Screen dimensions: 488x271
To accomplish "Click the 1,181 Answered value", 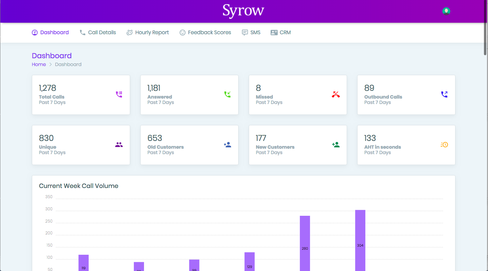I will coord(154,88).
